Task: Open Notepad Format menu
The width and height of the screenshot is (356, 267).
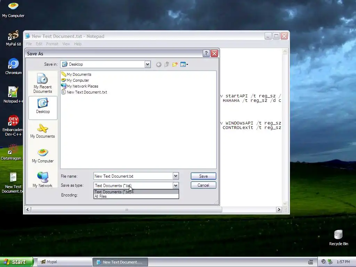Action: tap(52, 44)
